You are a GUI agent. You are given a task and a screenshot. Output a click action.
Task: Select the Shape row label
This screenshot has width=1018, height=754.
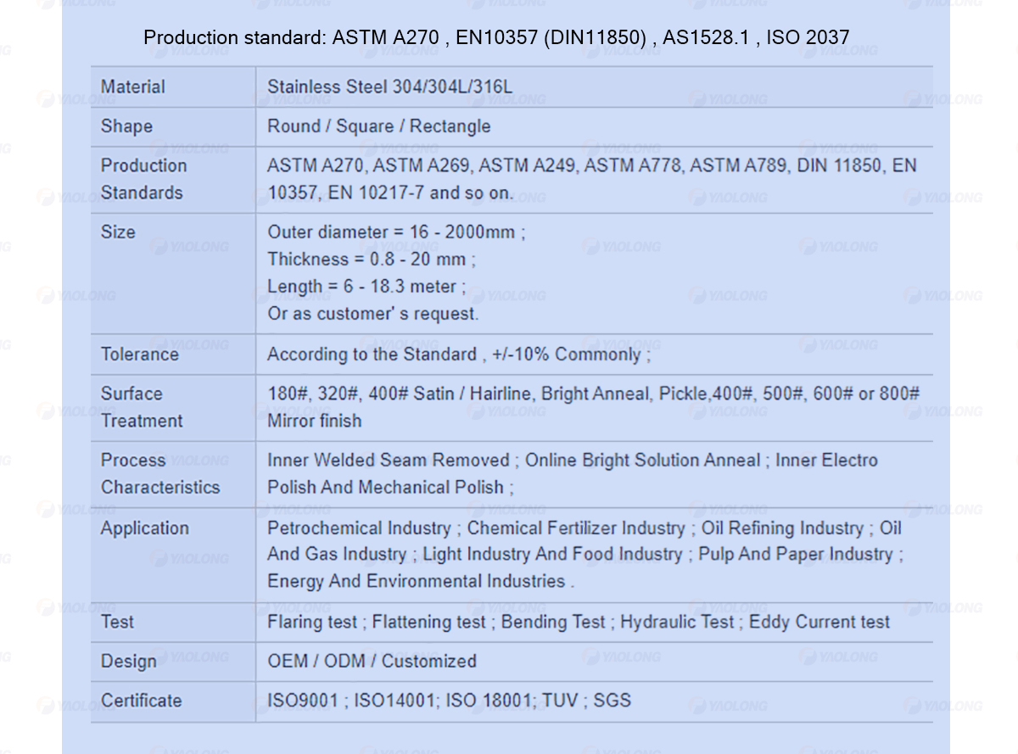[x=126, y=126]
